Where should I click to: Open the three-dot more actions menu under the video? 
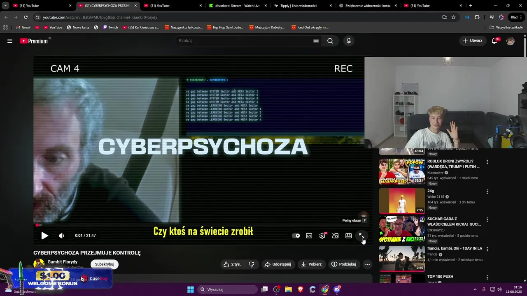pos(368,264)
